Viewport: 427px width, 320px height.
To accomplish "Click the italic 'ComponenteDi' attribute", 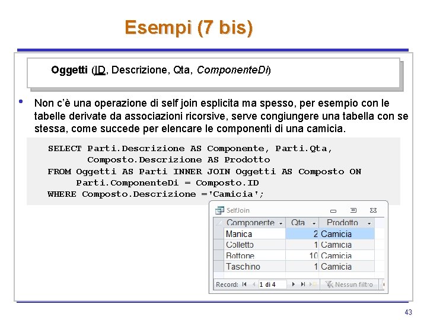I will coord(233,70).
